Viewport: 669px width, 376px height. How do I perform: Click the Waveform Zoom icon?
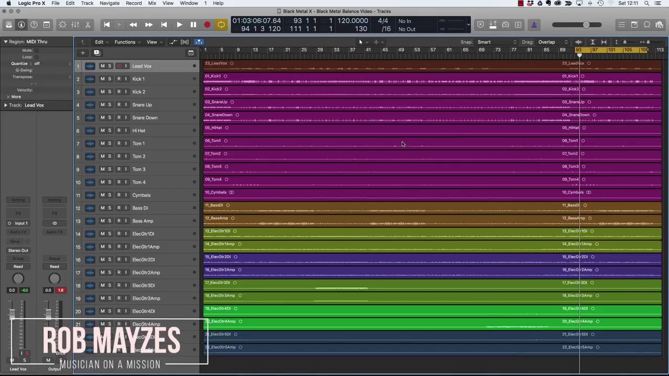click(579, 42)
